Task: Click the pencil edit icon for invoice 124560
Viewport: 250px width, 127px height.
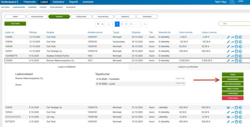Action: click(x=228, y=37)
